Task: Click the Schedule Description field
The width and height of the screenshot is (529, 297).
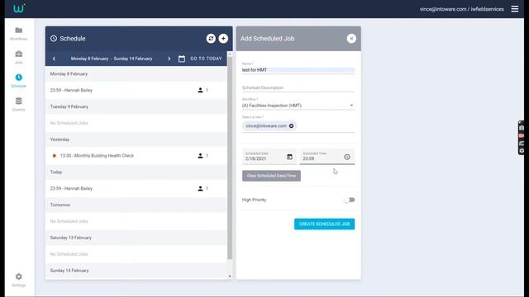Action: click(x=298, y=87)
